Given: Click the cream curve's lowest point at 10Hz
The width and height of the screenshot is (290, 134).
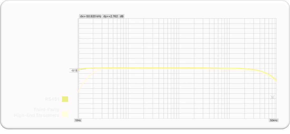Looking at the screenshot, I should (78, 91).
